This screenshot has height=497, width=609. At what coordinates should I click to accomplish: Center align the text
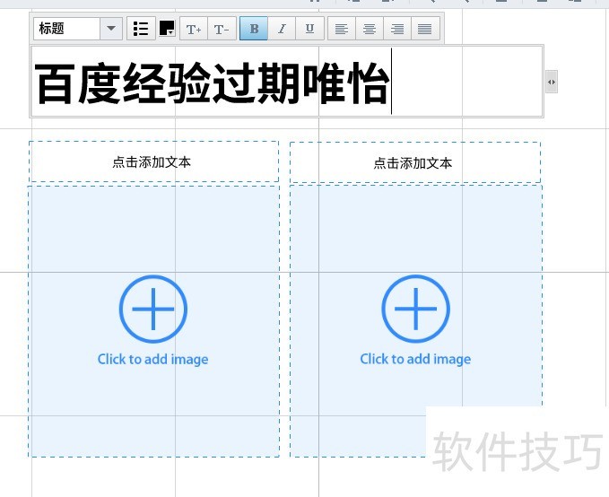[369, 29]
